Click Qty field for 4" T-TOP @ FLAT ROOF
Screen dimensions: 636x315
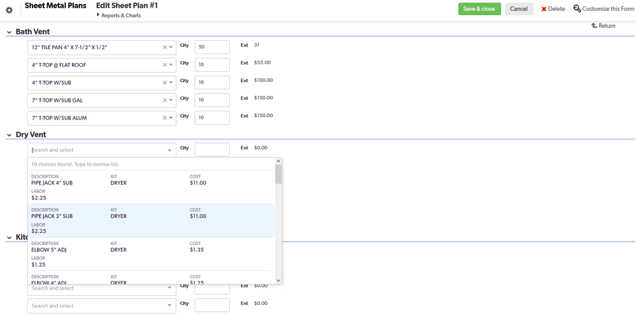tap(212, 65)
